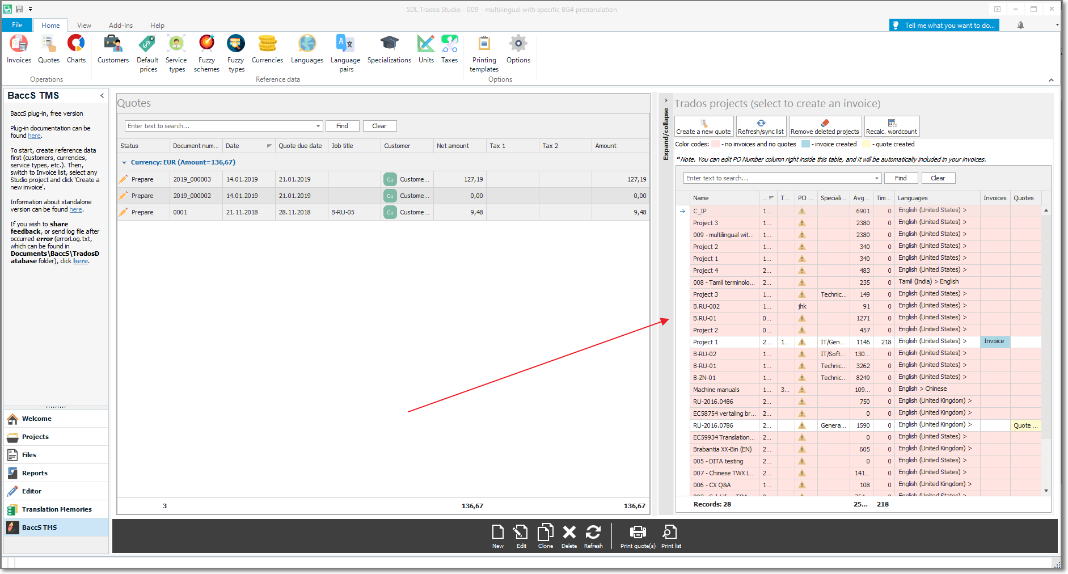Screen dimensions: 1068x574
Task: Click Print list
Action: click(671, 537)
